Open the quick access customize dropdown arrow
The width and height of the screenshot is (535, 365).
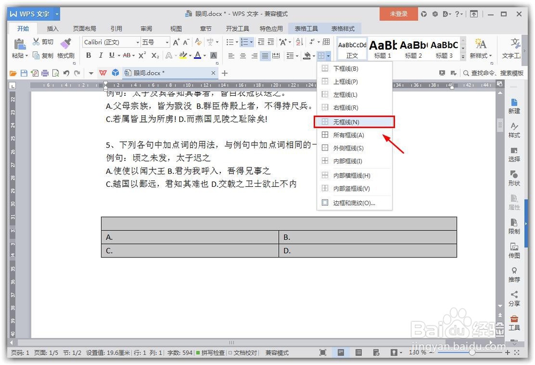[91, 73]
